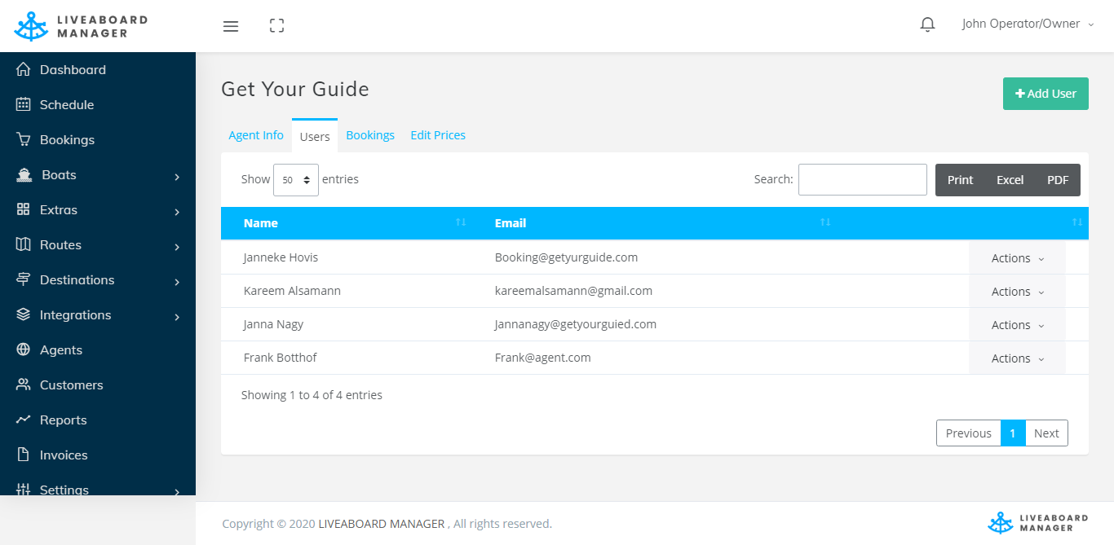Viewport: 1114px width, 545px height.
Task: Click the hamburger menu icon
Action: (231, 26)
